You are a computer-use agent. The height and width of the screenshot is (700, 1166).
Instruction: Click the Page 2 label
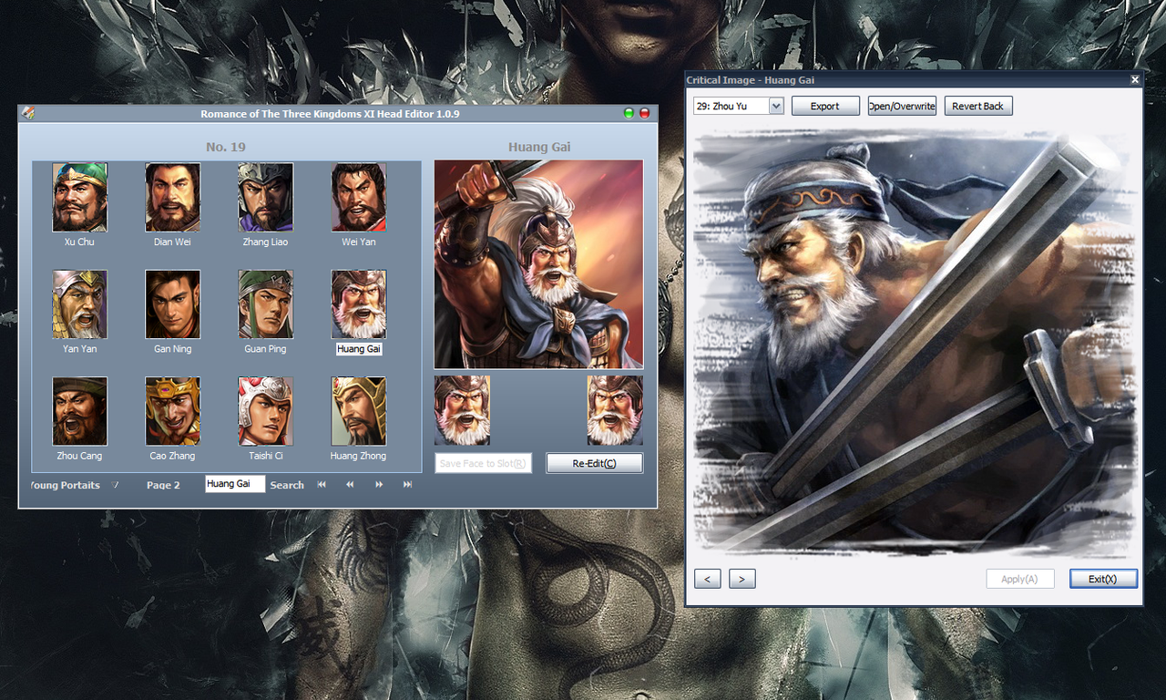coord(163,485)
